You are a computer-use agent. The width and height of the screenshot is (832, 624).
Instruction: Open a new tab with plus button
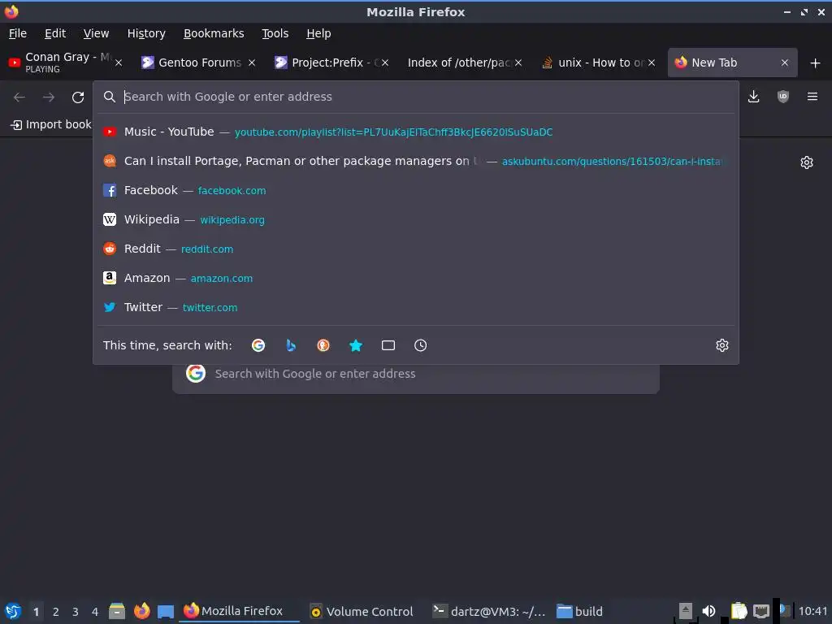pyautogui.click(x=816, y=63)
